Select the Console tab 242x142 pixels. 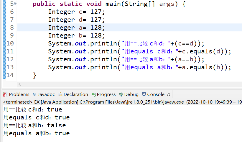coord(153,94)
